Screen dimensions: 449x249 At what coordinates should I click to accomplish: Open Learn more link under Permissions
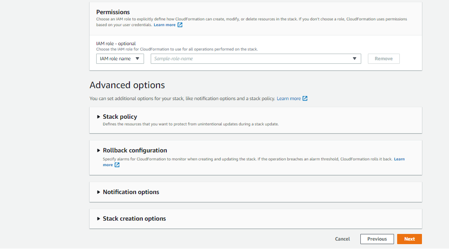[x=164, y=25]
